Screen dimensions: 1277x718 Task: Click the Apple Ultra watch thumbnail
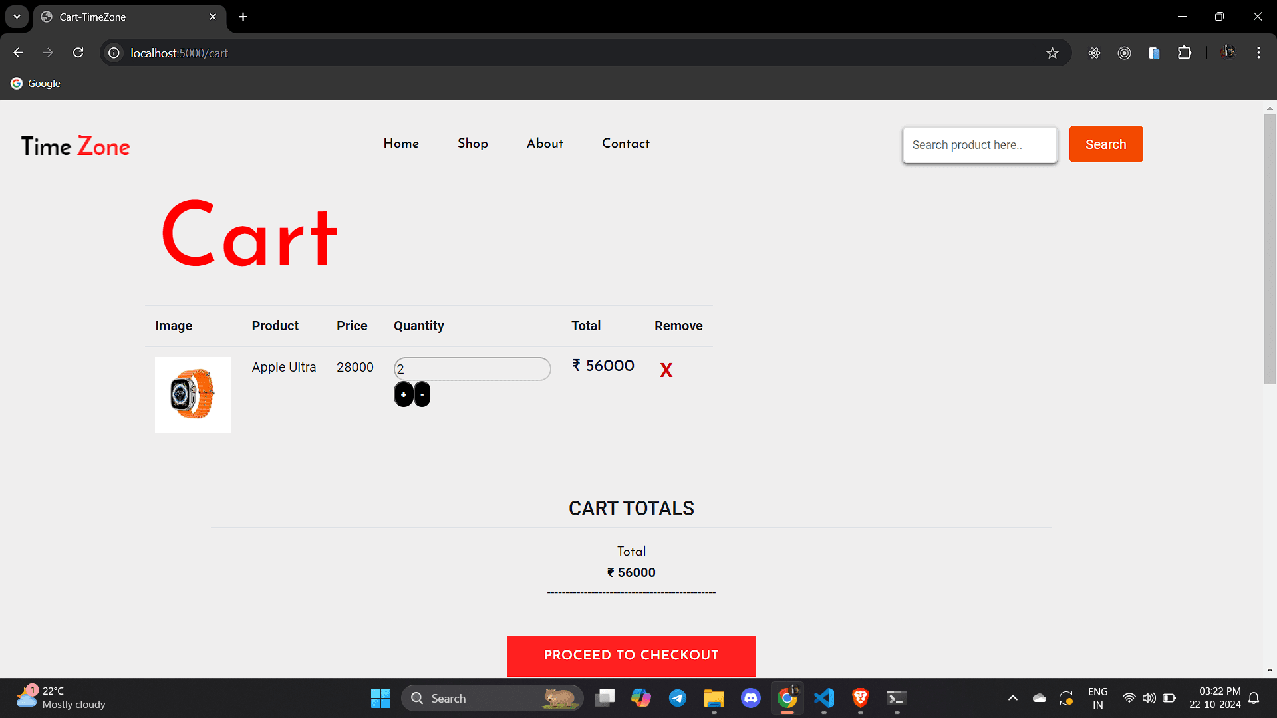tap(193, 395)
